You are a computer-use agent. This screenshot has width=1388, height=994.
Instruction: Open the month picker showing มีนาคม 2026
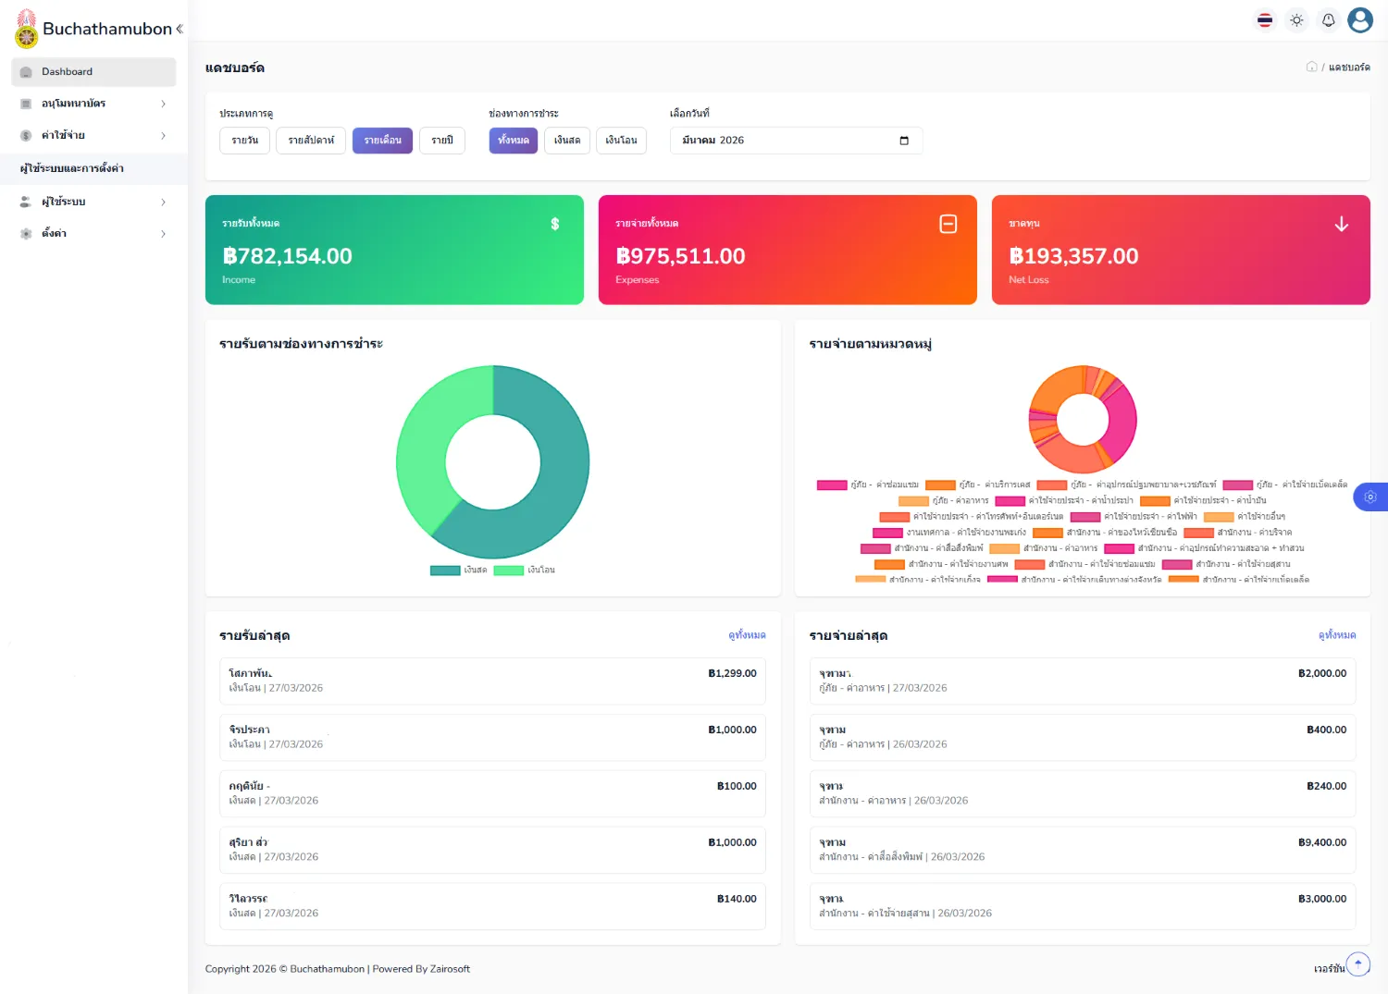[796, 141]
